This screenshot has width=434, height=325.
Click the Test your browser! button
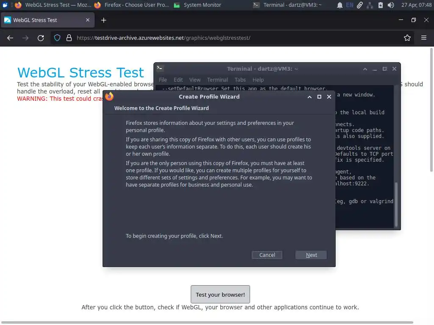click(x=220, y=295)
